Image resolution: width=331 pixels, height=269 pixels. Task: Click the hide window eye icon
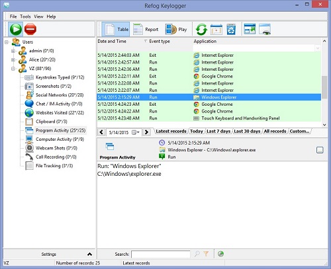(265, 29)
